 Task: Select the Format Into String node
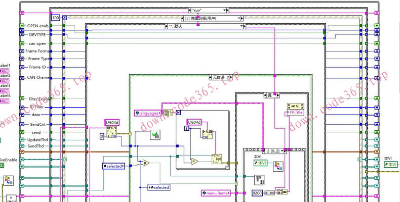coord(207,134)
